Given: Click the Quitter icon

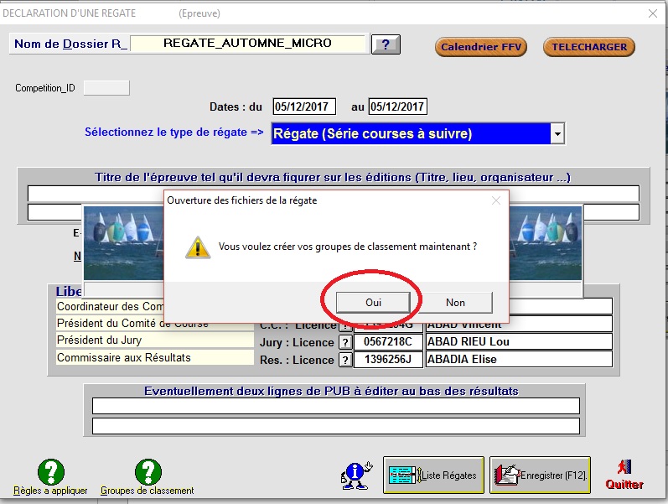Looking at the screenshot, I should pyautogui.click(x=624, y=474).
